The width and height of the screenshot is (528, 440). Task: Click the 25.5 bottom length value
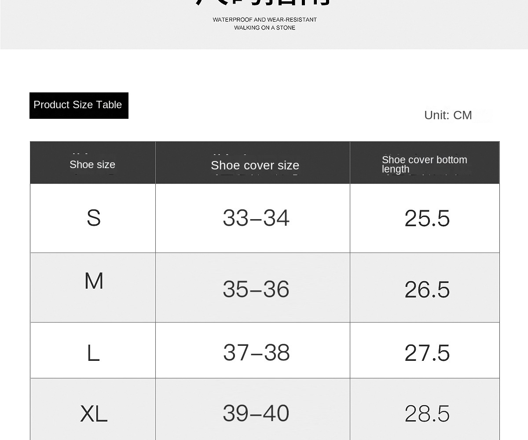pos(427,218)
